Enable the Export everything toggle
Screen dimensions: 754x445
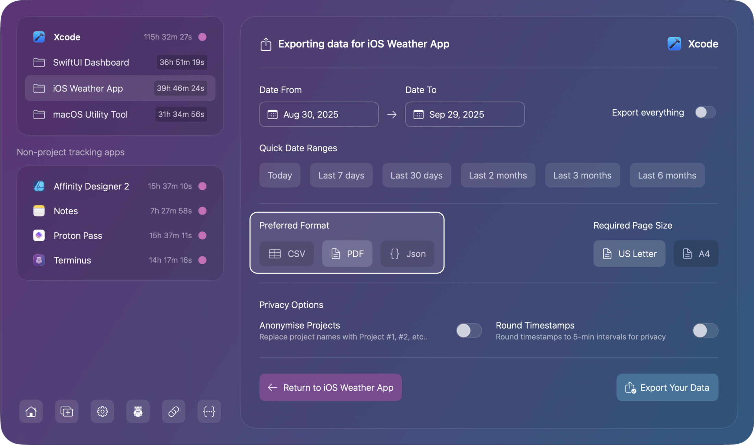[705, 112]
